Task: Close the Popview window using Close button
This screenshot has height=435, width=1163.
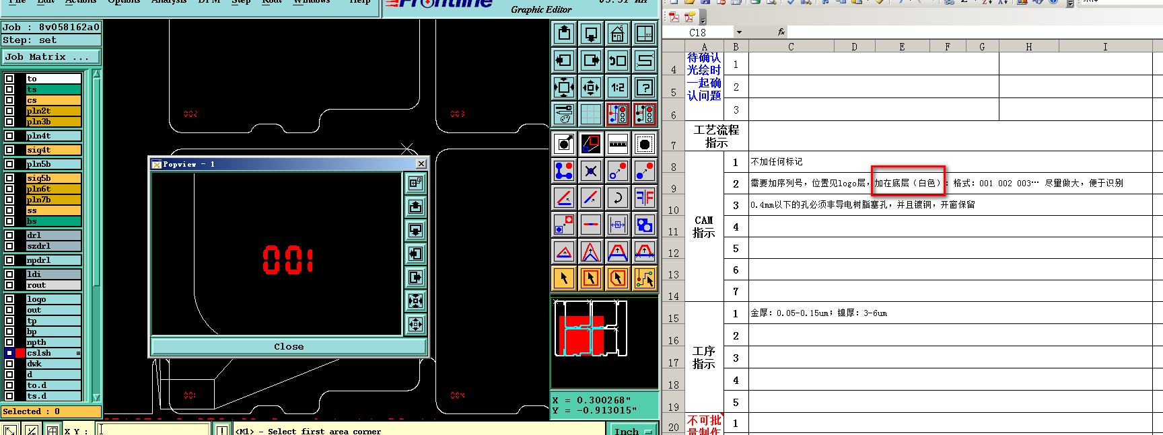Action: pyautogui.click(x=289, y=346)
